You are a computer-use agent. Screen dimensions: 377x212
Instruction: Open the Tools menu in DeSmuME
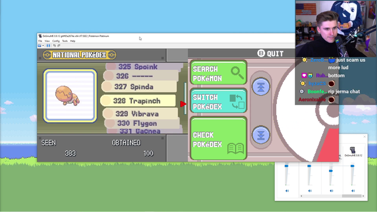(x=65, y=41)
